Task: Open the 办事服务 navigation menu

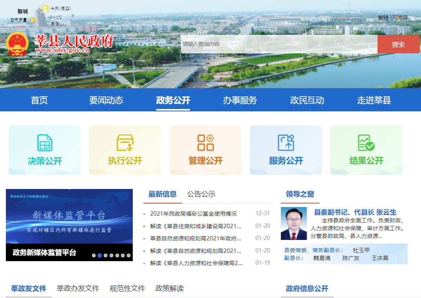Action: point(240,100)
